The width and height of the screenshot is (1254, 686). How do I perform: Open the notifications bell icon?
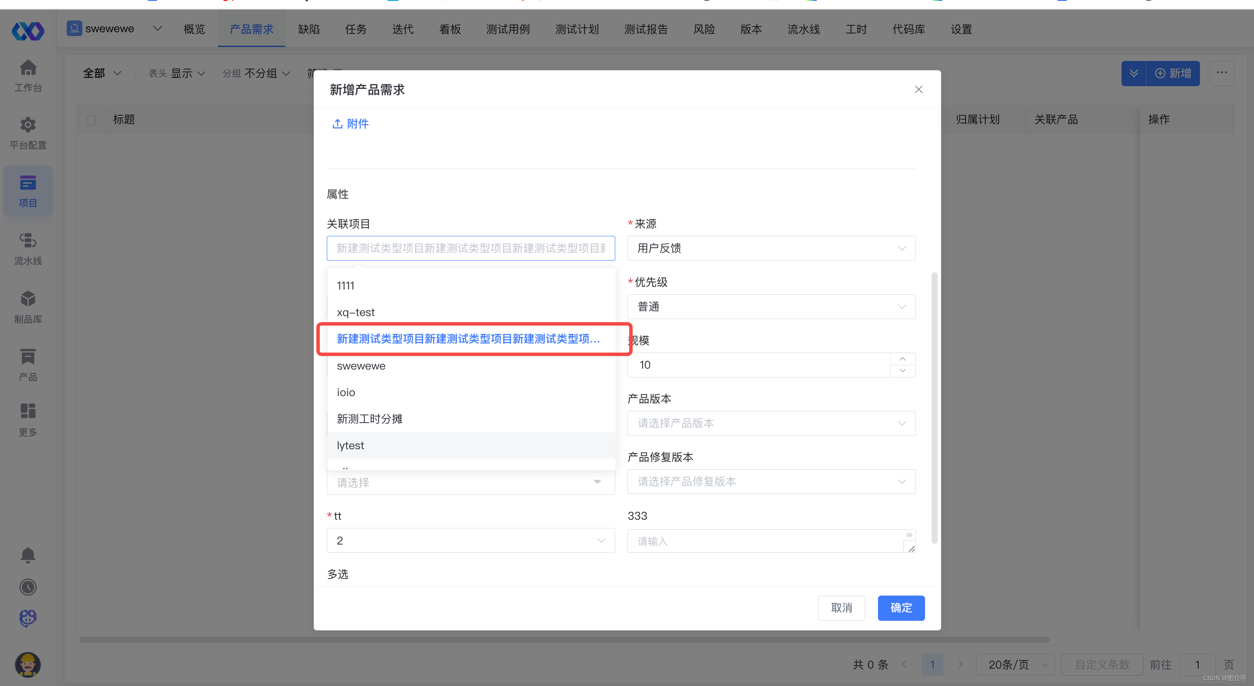[28, 555]
